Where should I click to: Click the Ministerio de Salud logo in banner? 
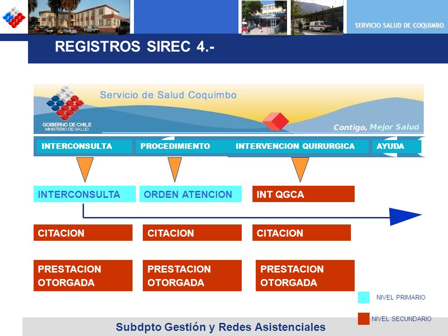click(x=65, y=109)
